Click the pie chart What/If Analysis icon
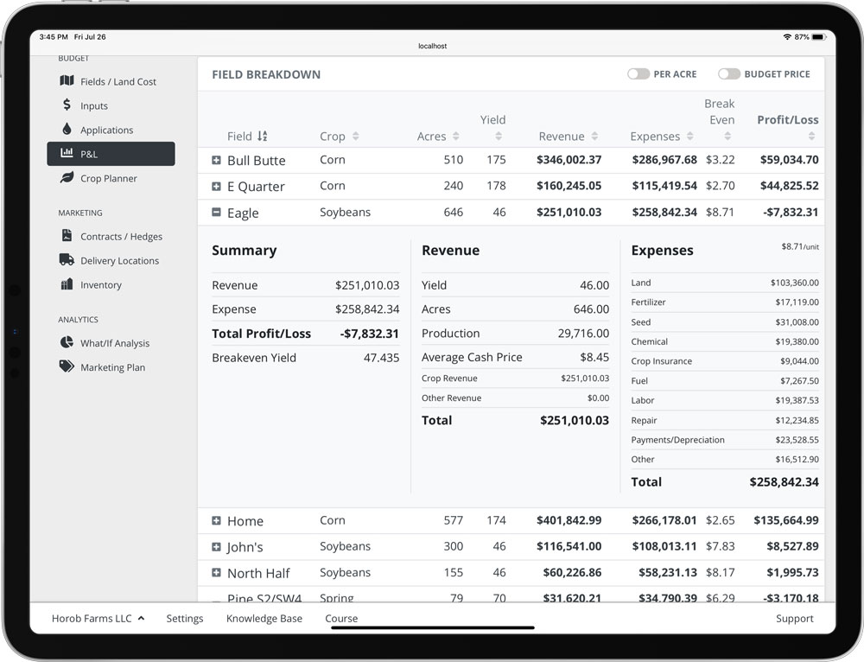 [67, 343]
